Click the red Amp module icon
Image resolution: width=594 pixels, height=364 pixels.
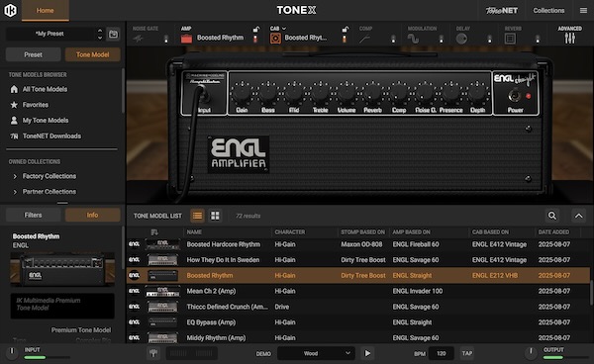tap(186, 39)
